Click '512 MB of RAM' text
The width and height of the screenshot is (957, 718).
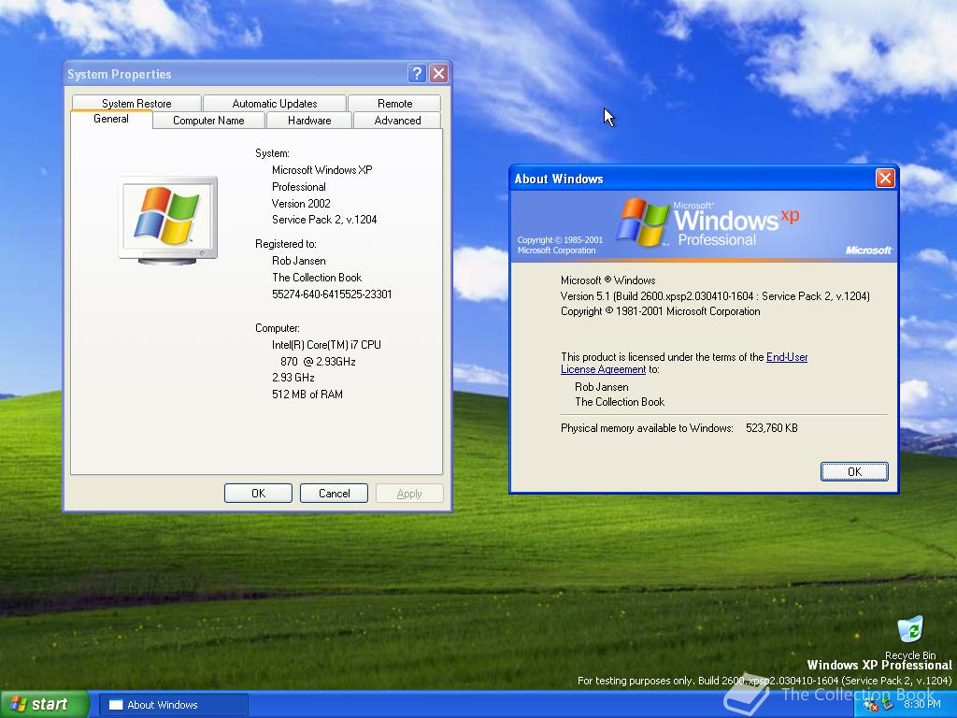point(307,395)
